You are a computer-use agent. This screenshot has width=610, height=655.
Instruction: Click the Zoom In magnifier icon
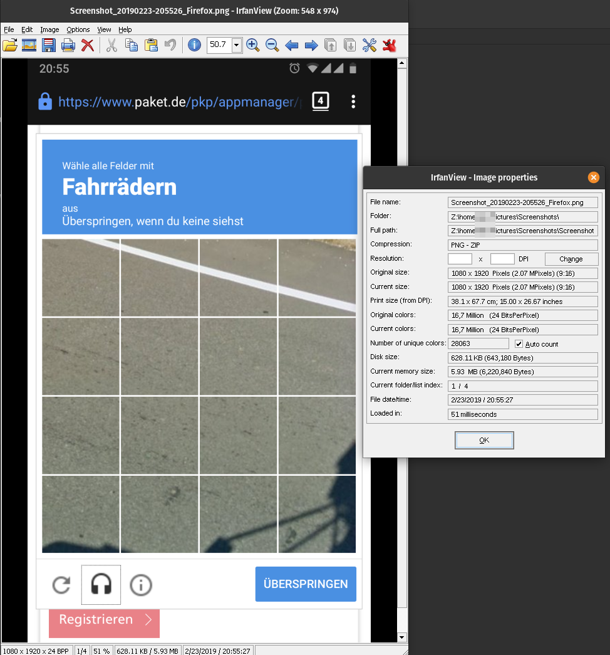tap(252, 45)
